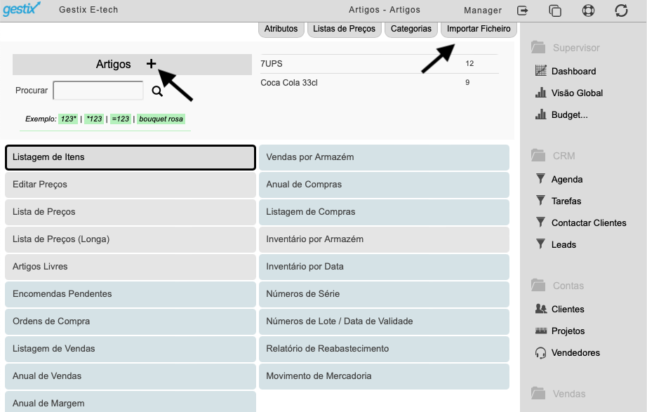Open the 7UPS article row
Viewport: 647px width, 412px height.
pos(379,64)
